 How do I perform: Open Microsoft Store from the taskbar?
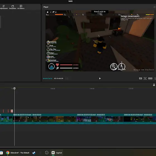coord(1,153)
